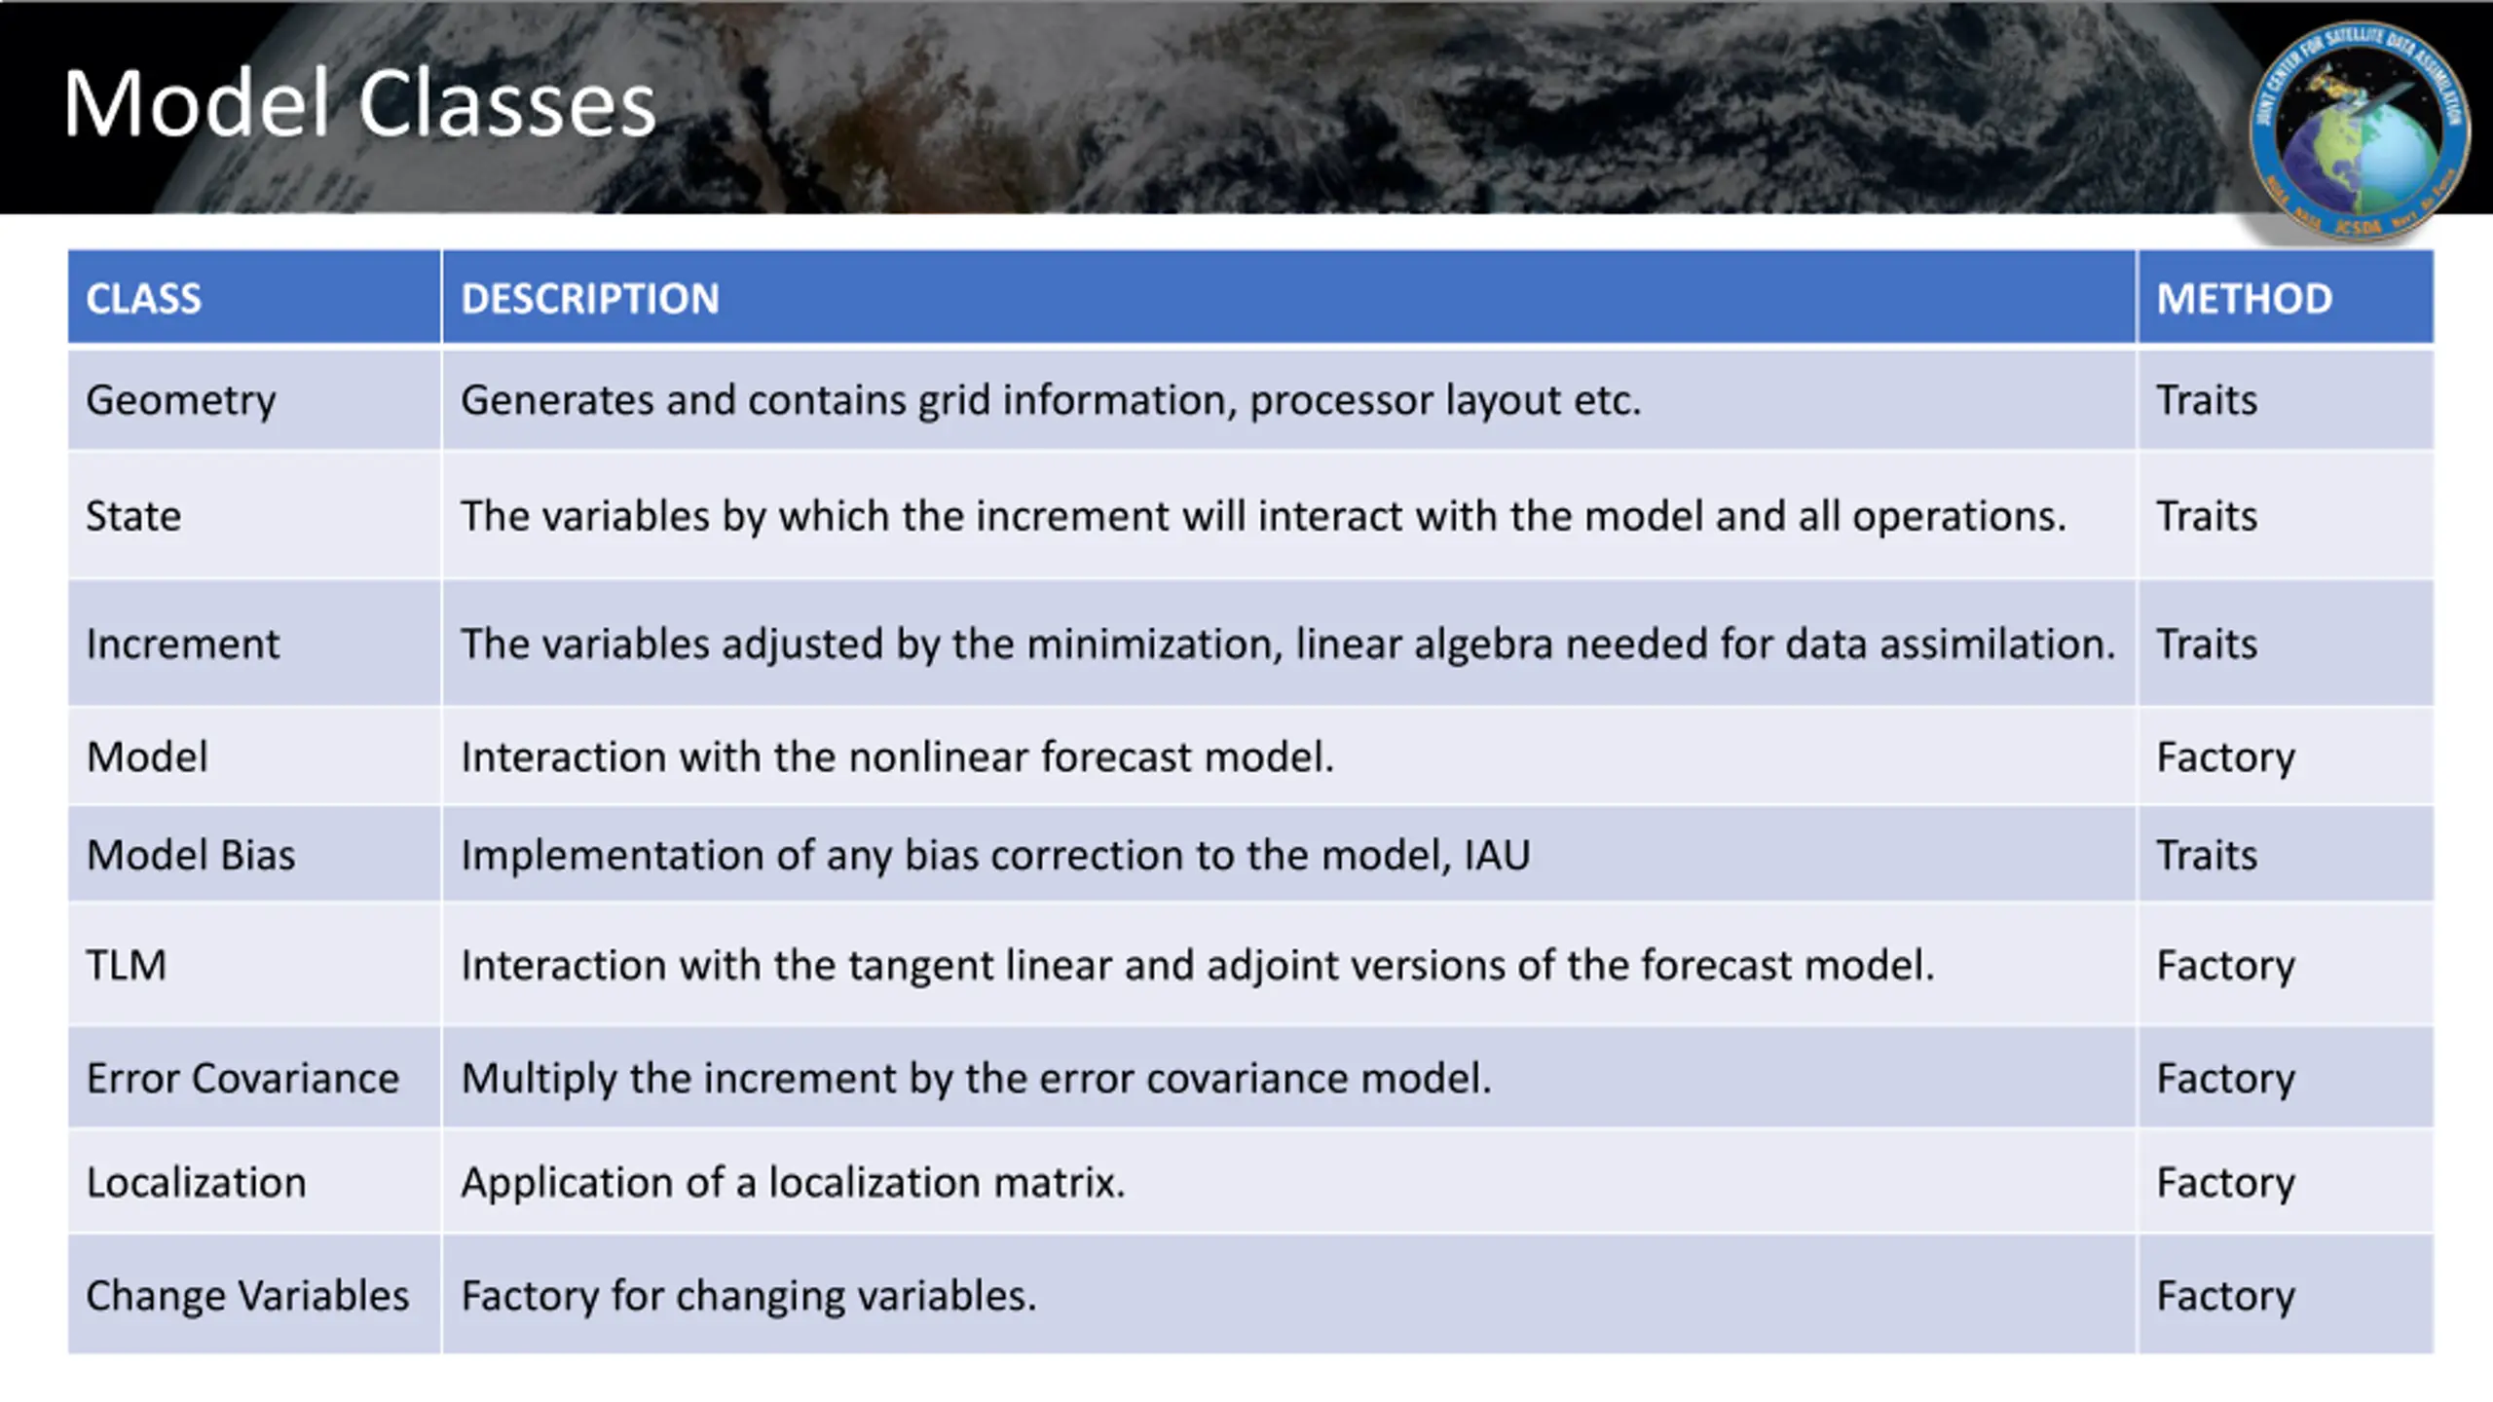The width and height of the screenshot is (2493, 1402).
Task: Click the nonlinear forecast model description
Action: [x=897, y=756]
